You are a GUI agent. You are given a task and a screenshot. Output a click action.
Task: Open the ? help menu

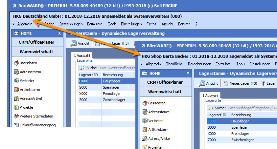(196, 24)
